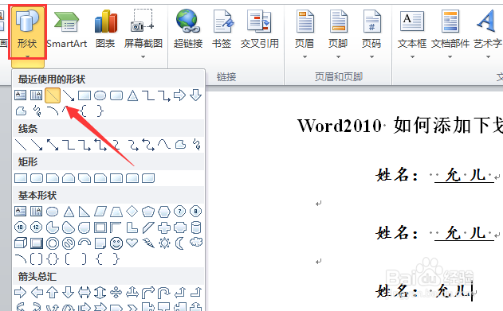Choose the down block arrow in recent shapes
The image size is (503, 311).
point(195,95)
